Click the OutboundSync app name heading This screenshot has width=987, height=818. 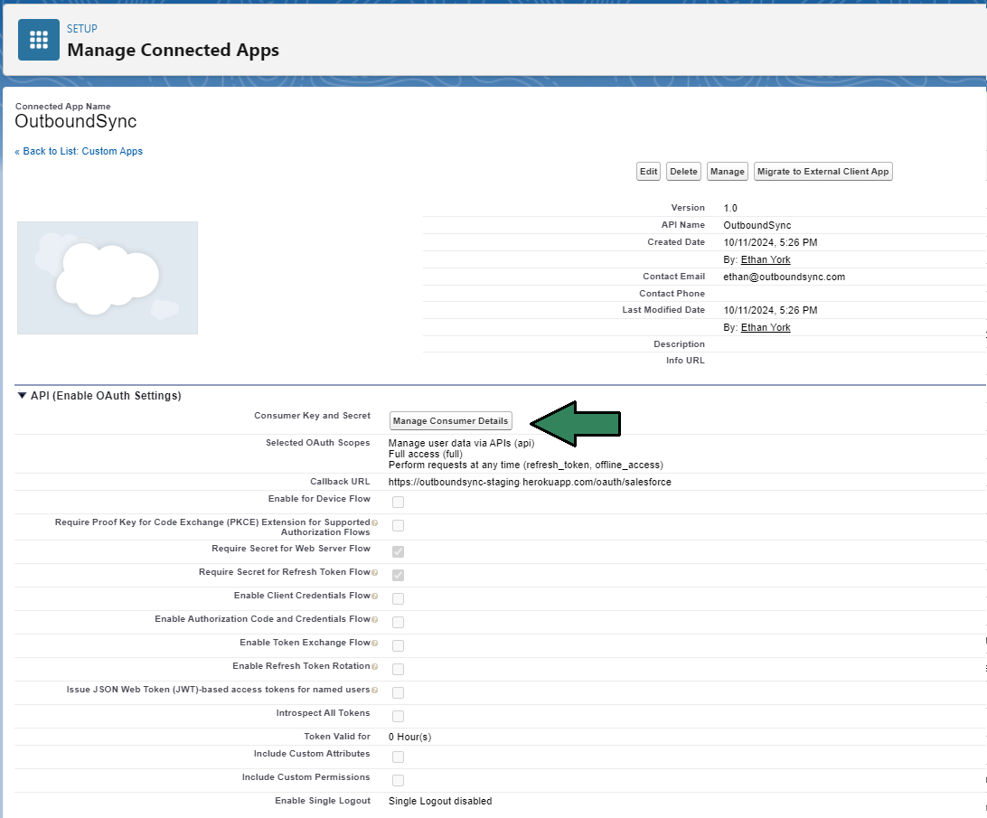[x=76, y=121]
